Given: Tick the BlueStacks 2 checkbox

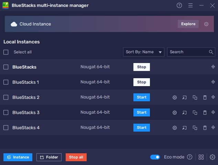Looking at the screenshot, I should [x=6, y=97].
